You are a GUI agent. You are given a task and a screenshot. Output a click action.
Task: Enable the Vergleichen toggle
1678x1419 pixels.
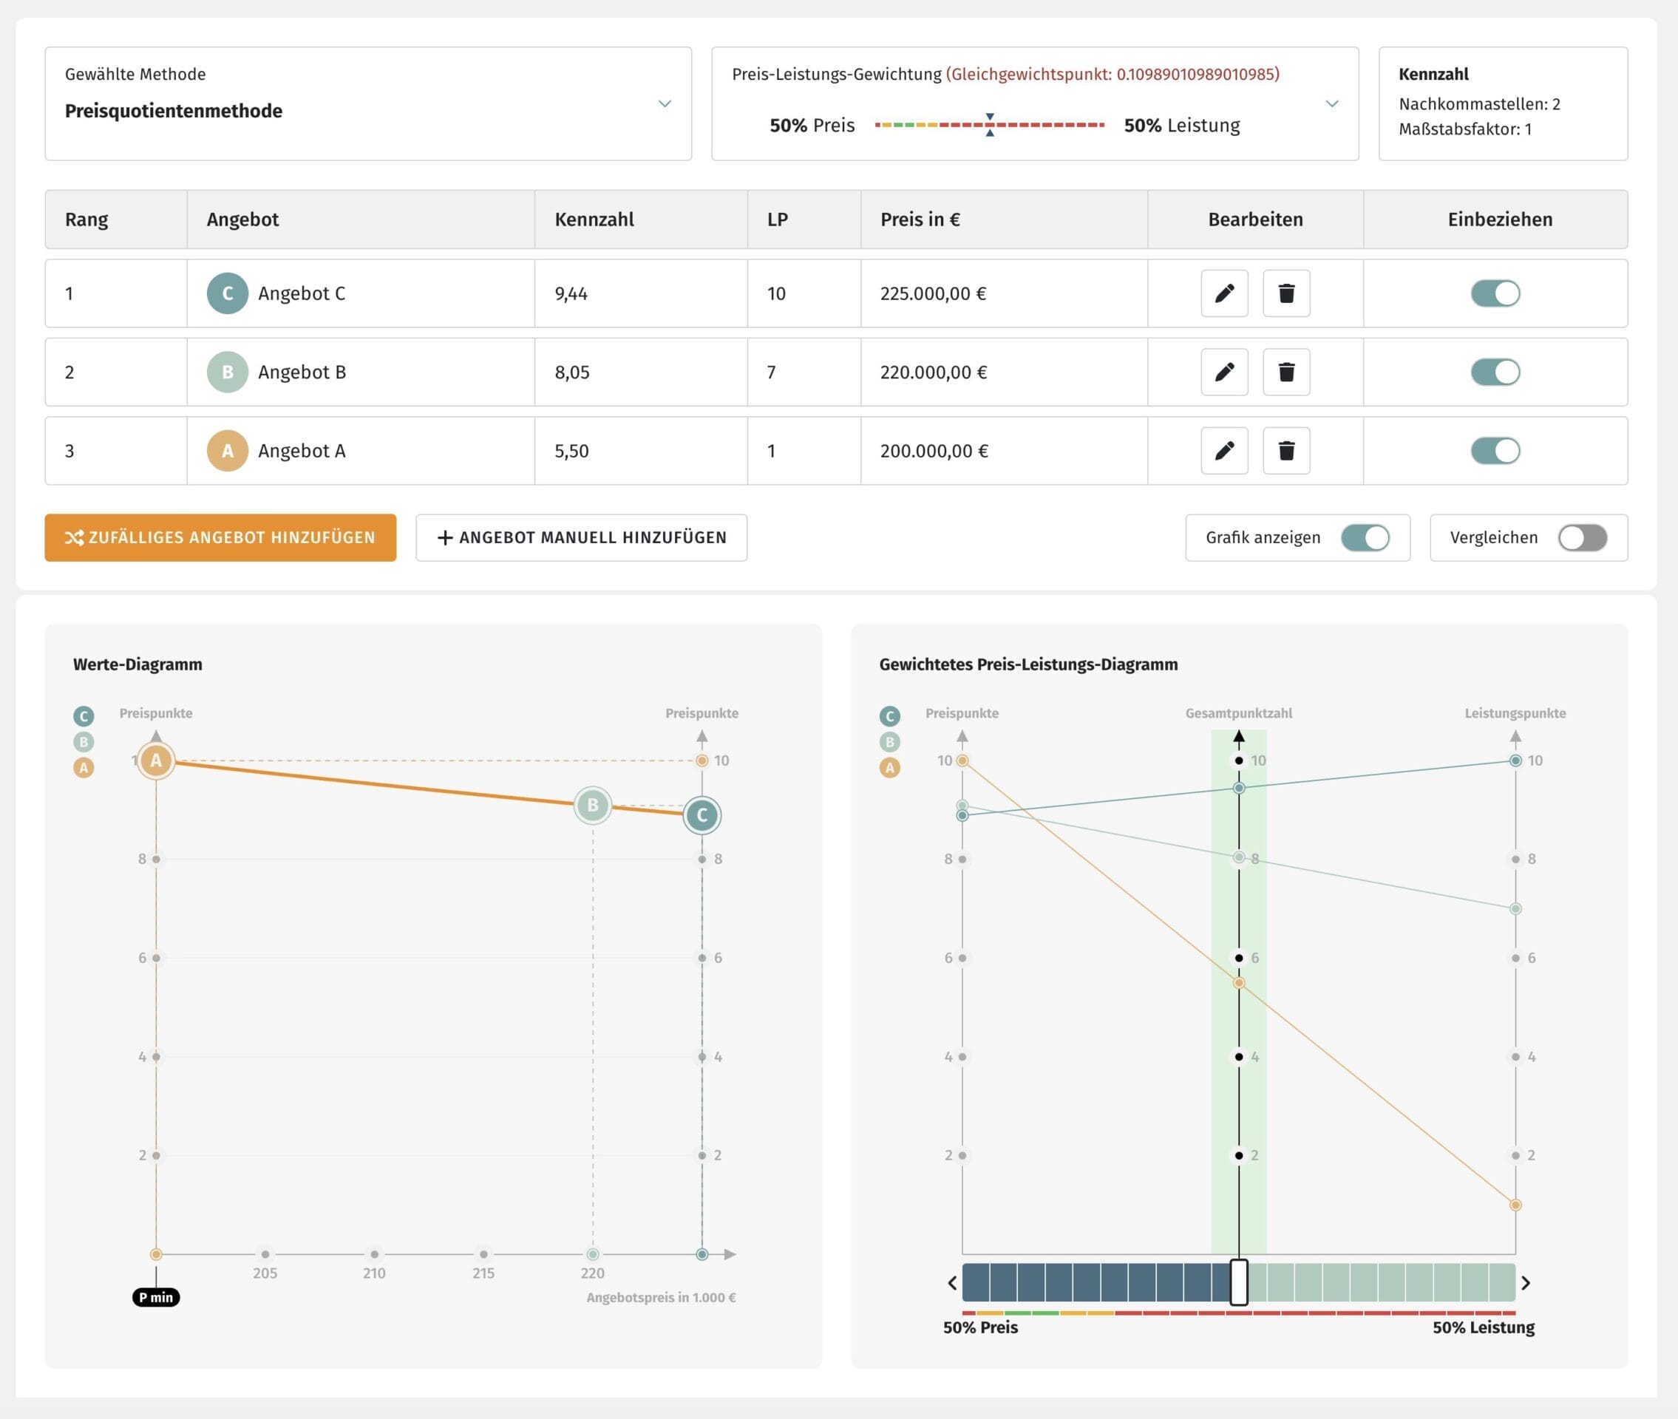pos(1581,538)
